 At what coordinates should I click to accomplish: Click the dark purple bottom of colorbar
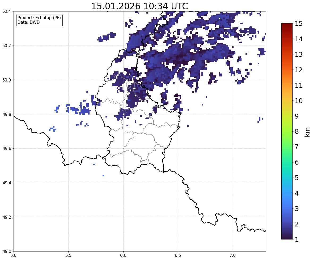click(287, 236)
